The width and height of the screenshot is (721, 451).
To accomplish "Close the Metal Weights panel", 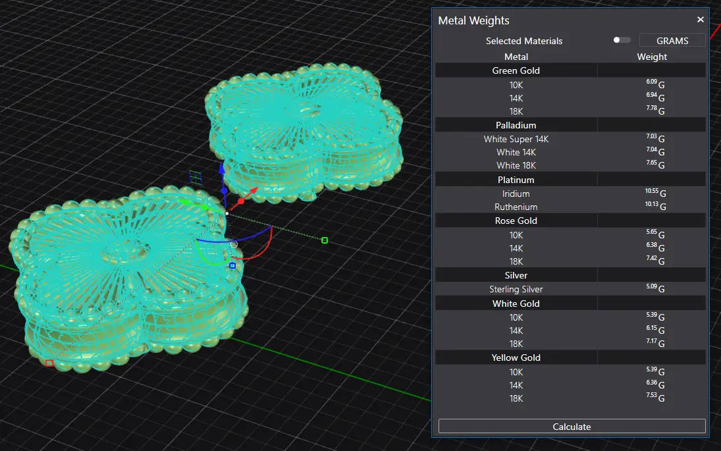I will point(701,20).
